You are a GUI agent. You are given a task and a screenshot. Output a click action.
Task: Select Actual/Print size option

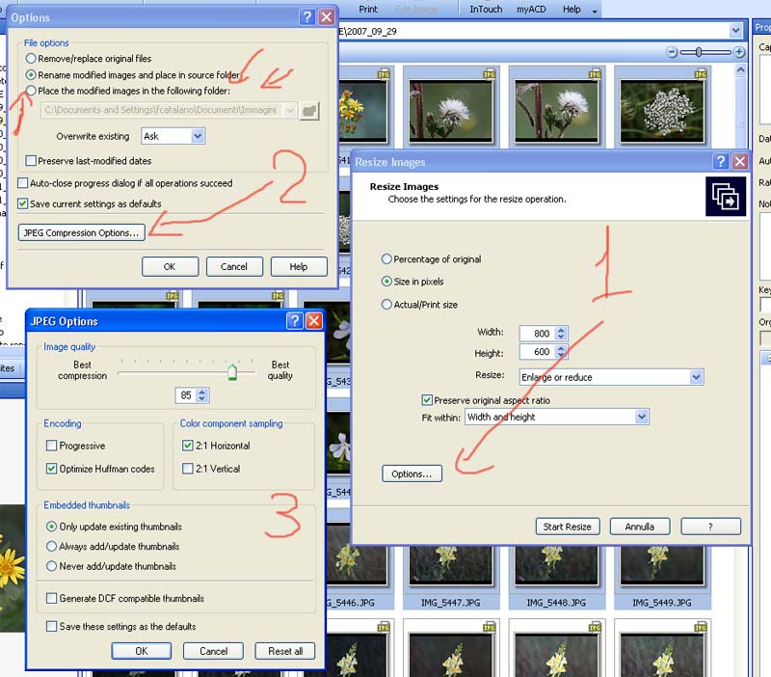coord(387,305)
